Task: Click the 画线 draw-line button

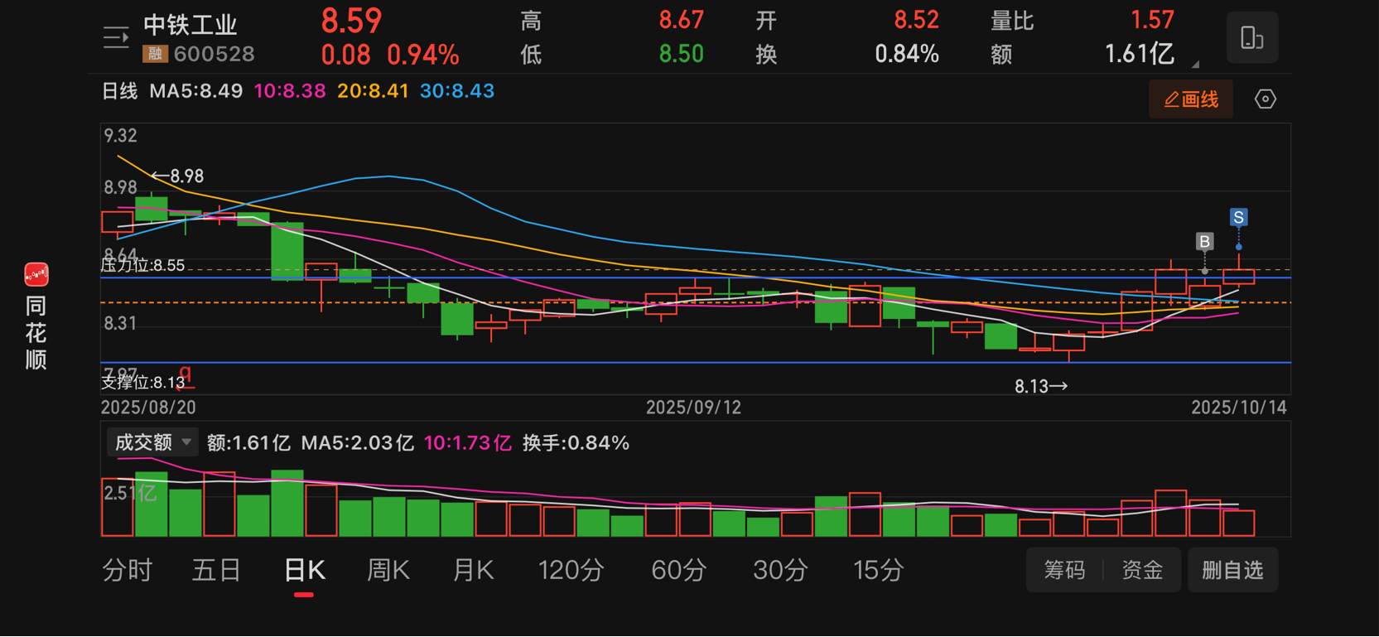Action: [1190, 99]
